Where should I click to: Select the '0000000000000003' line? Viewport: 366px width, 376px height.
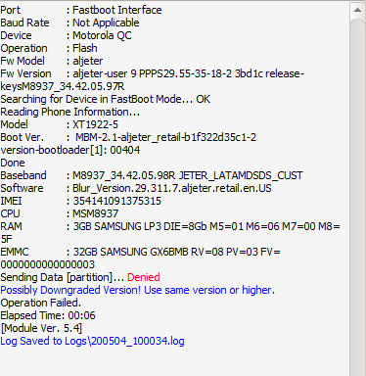pyautogui.click(x=48, y=264)
